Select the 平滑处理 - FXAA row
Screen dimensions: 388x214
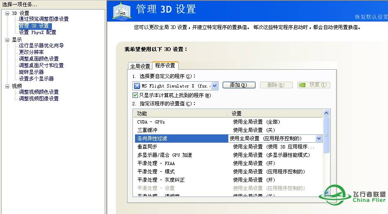click(228, 163)
